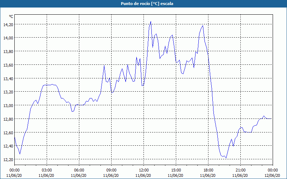
Task: Click the 12/06/20 date label
Action: (x=273, y=175)
